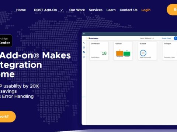The height and width of the screenshot is (132, 177).
Task: Open the Dashboard tile showing 18 notifications
Action: pos(99,51)
